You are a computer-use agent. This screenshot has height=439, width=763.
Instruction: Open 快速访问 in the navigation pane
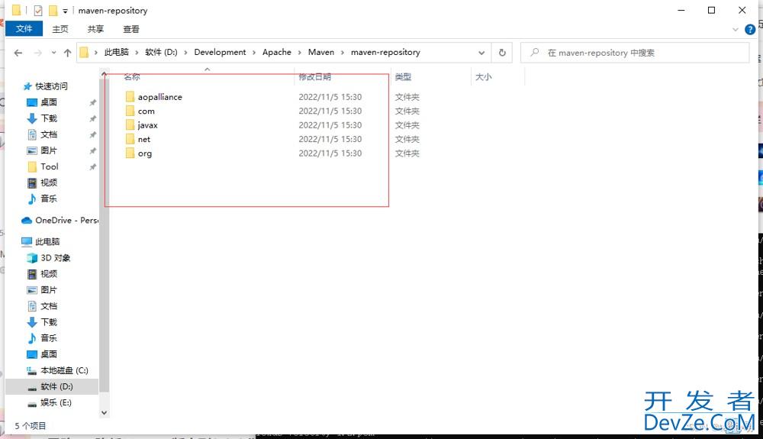(x=51, y=86)
